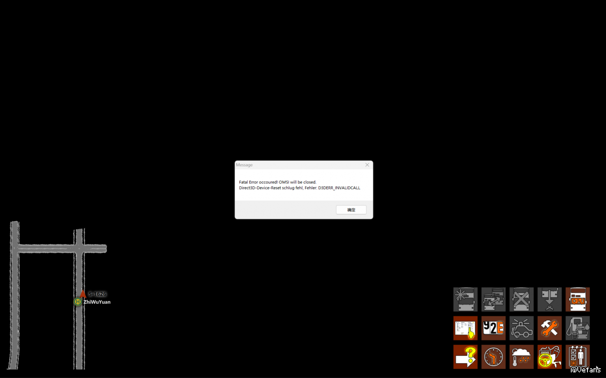Click the emergency car with phone icon
Screen dimensions: 606x378
pos(522,328)
